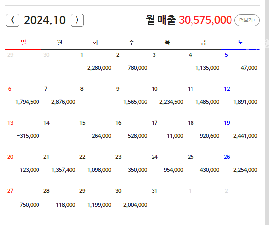The height and width of the screenshot is (225, 269).
Task: Select the 2024.10 month title
Action: click(x=44, y=20)
